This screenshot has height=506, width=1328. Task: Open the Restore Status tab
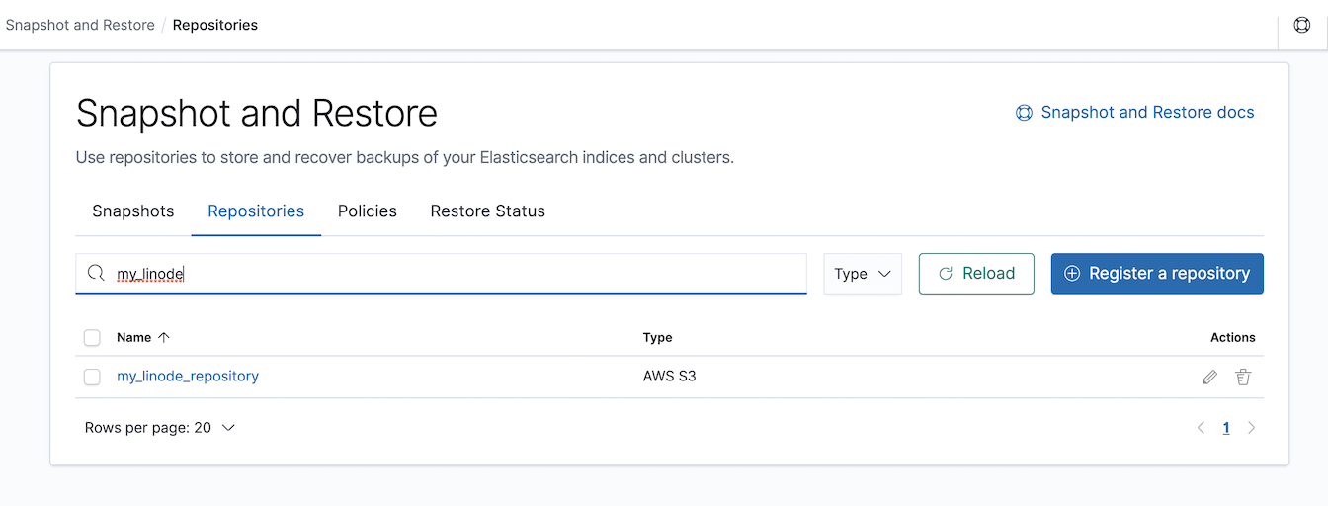pos(488,211)
